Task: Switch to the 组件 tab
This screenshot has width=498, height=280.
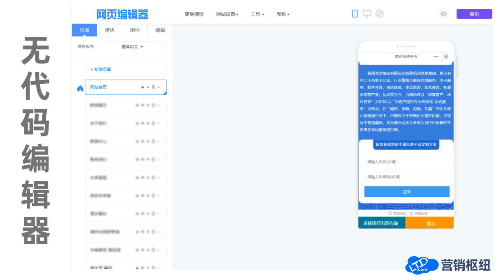Action: click(135, 30)
